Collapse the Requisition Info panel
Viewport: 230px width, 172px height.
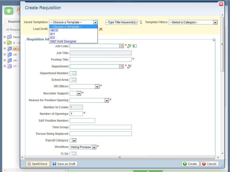pyautogui.click(x=214, y=40)
